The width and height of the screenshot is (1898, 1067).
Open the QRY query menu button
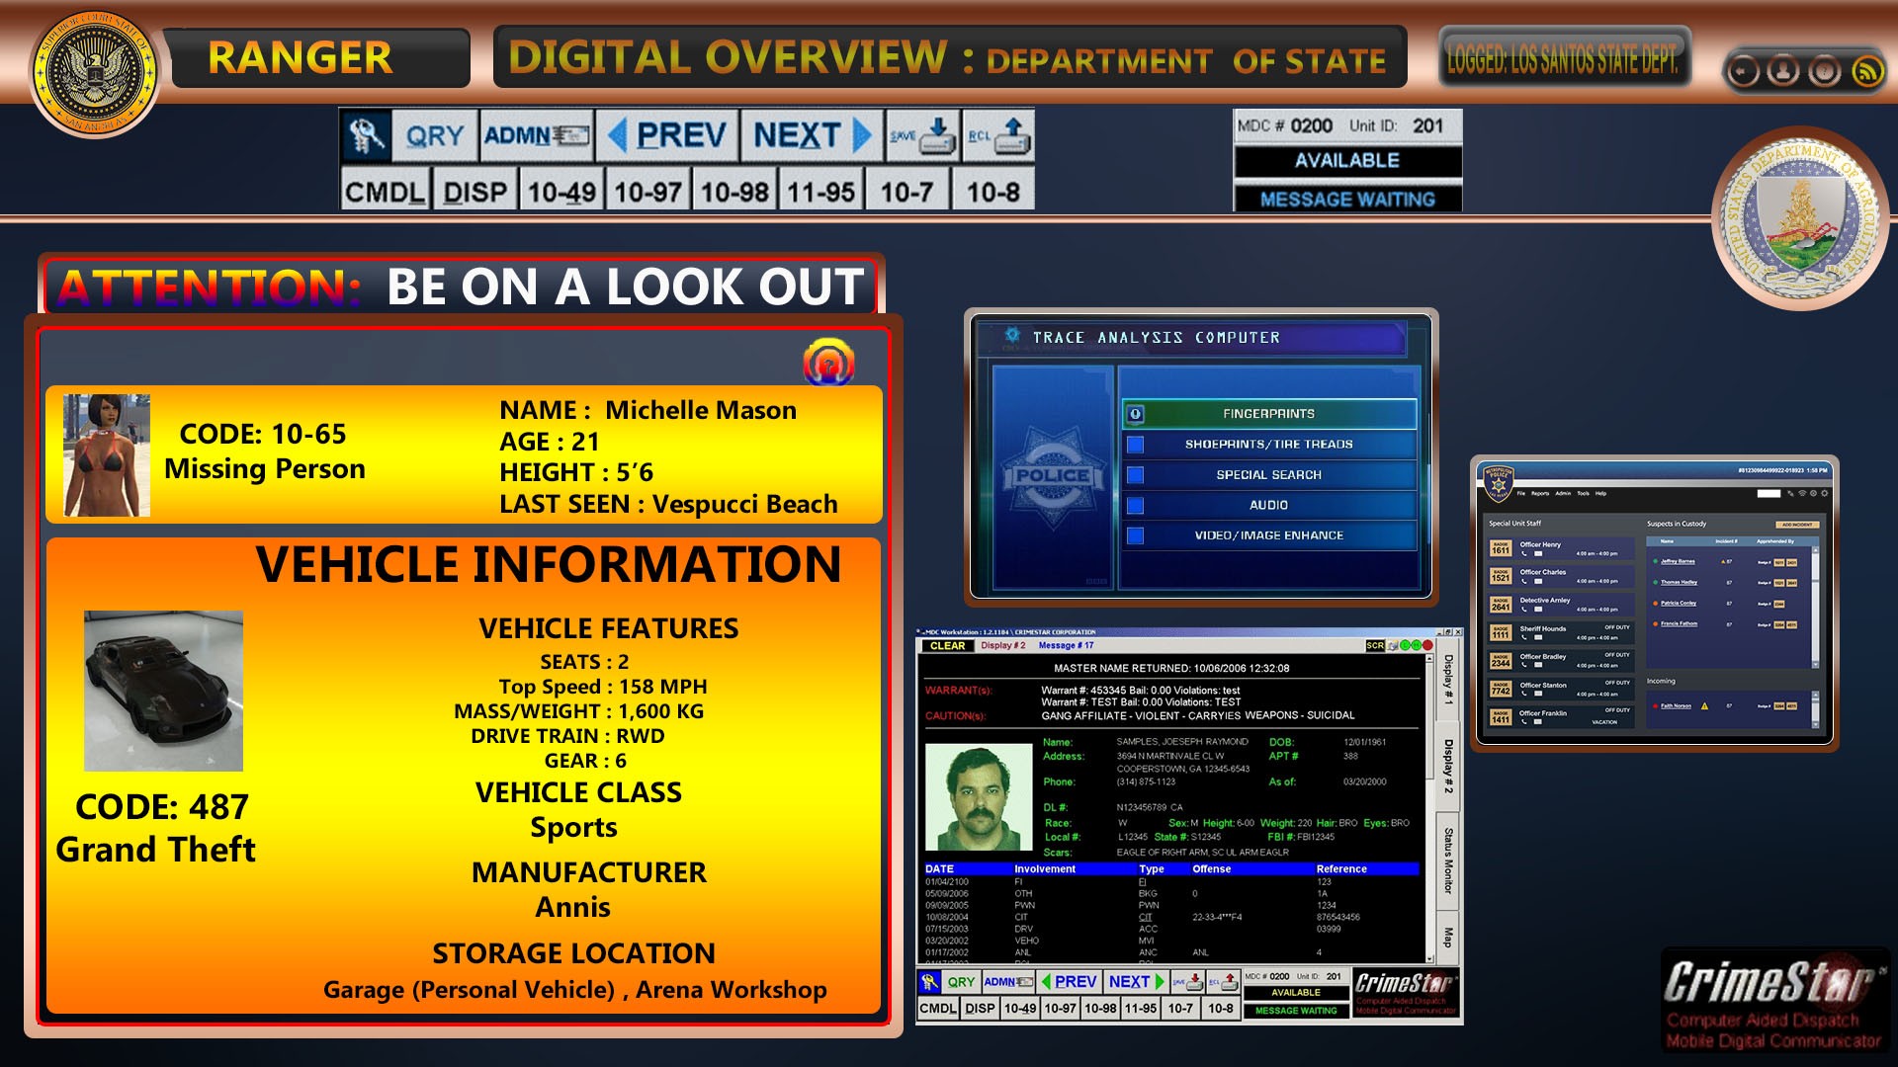tap(435, 135)
